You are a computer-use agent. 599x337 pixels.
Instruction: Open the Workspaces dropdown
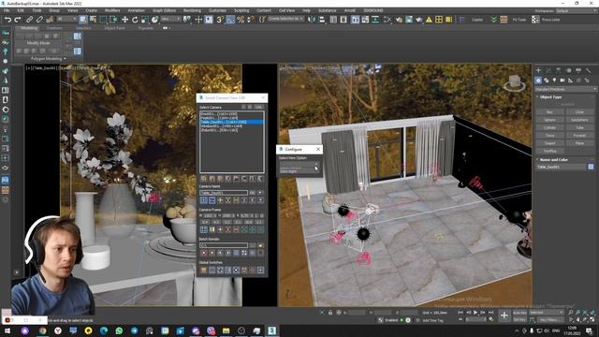577,10
